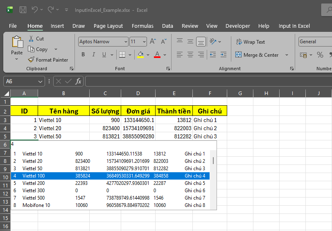Image resolution: width=332 pixels, height=231 pixels.
Task: Toggle Bold formatting
Action: [x=83, y=54]
